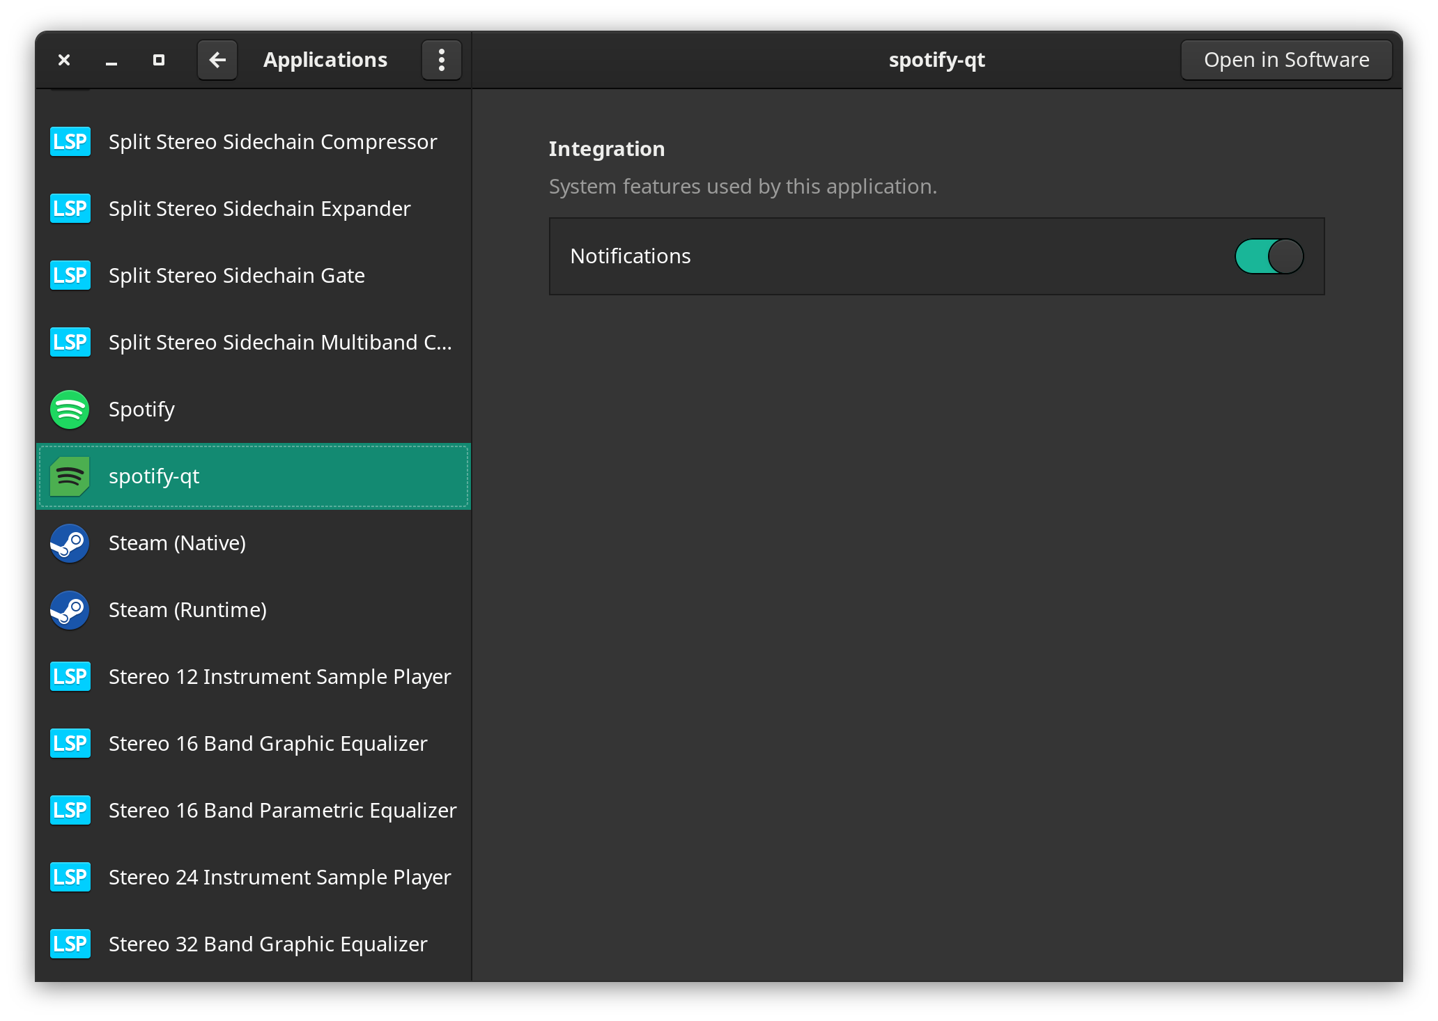Open spotify-qt in Software

1285,59
